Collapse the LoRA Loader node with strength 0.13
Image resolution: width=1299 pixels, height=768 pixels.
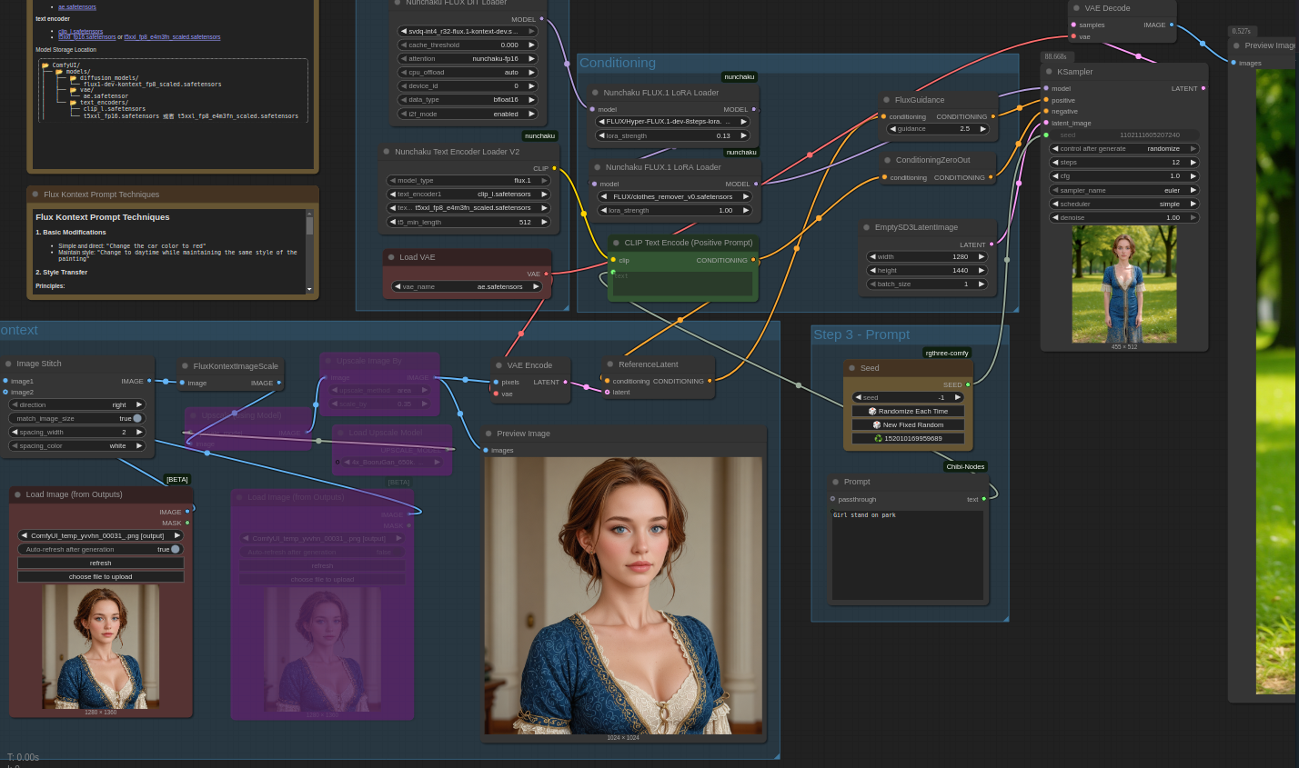(595, 93)
